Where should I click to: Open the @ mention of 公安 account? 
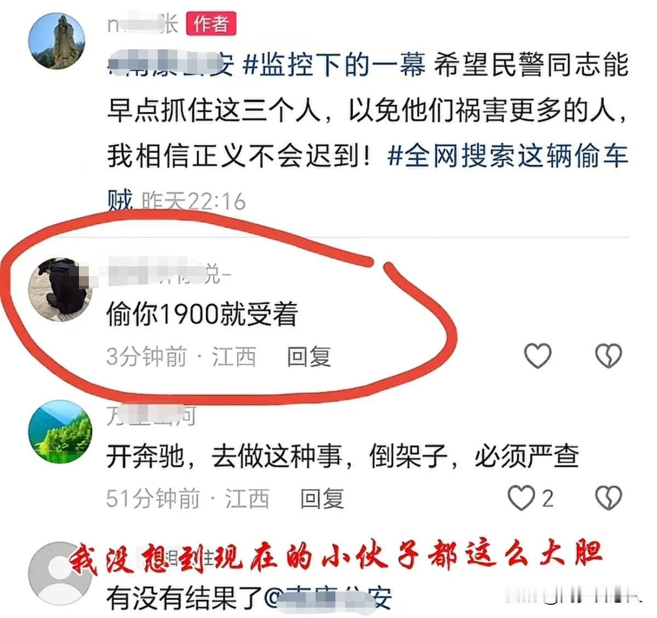click(328, 598)
